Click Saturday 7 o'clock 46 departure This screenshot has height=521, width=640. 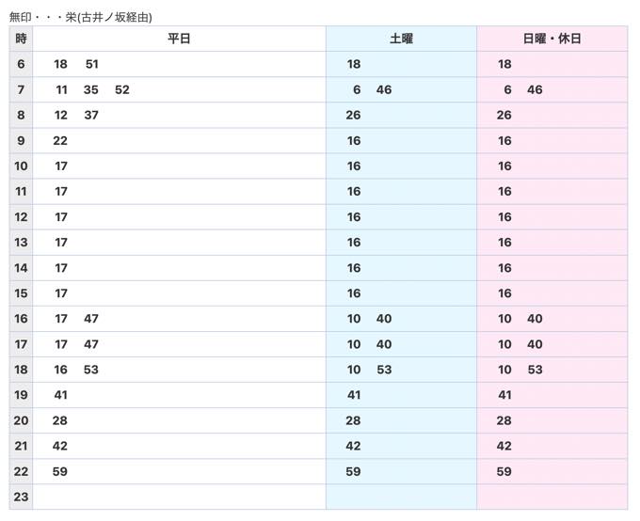(x=384, y=89)
